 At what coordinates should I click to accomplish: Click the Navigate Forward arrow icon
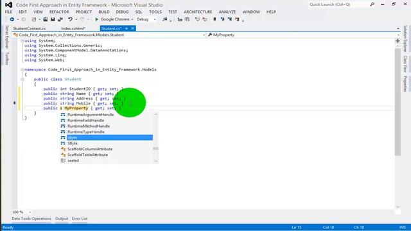pyautogui.click(x=24, y=19)
